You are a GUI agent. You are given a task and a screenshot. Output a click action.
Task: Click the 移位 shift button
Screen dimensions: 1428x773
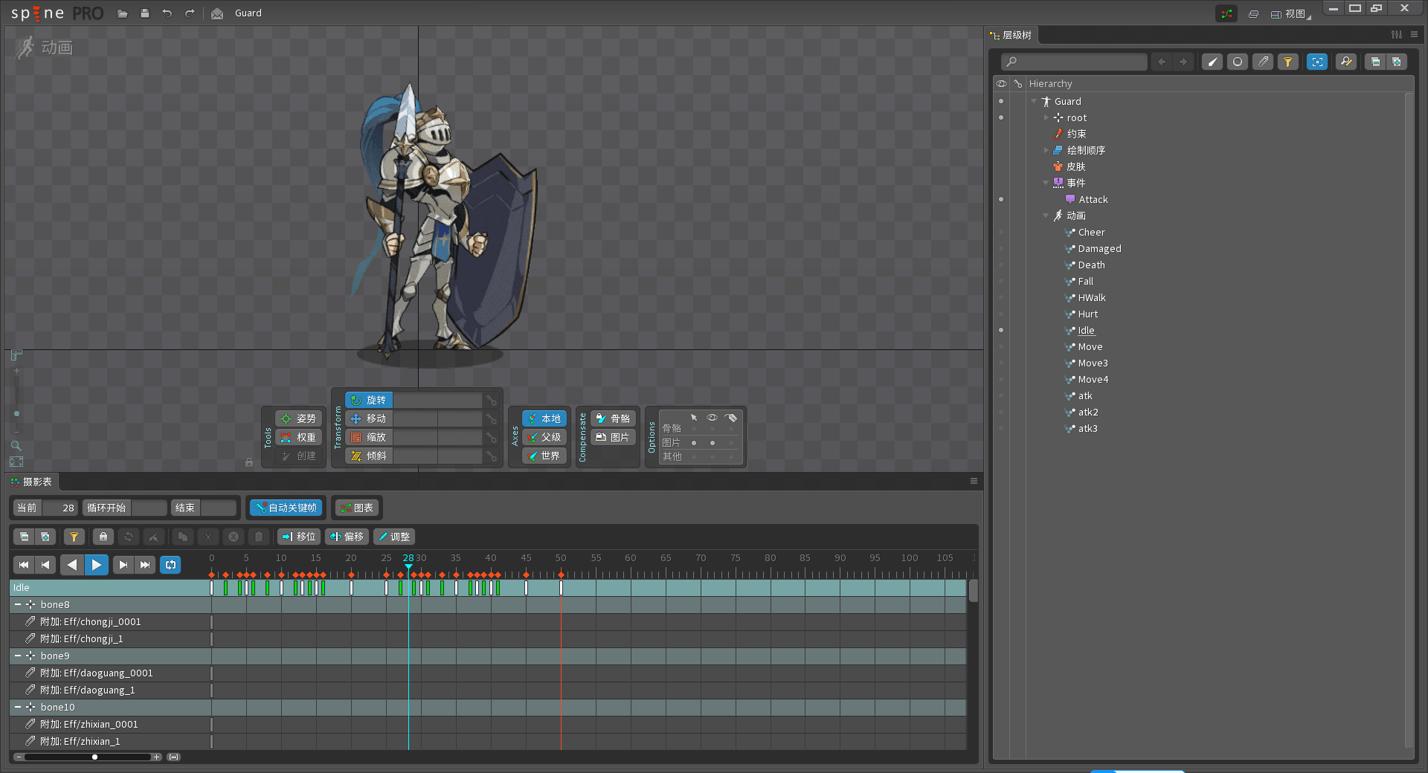point(299,537)
